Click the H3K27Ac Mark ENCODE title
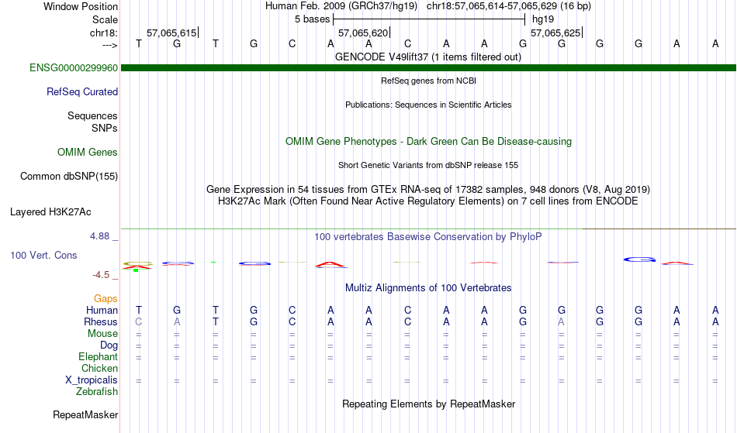This screenshot has height=433, width=737. tap(428, 201)
